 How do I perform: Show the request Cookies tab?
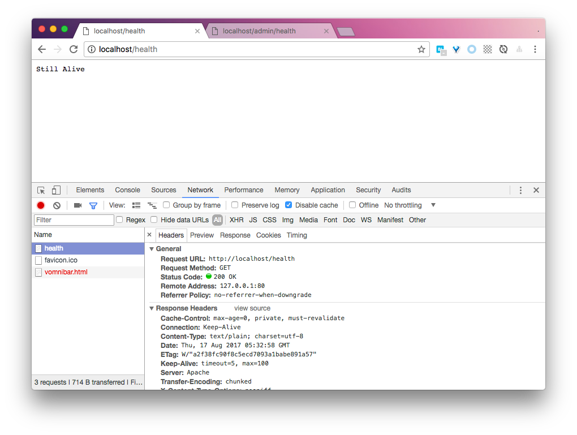tap(269, 235)
